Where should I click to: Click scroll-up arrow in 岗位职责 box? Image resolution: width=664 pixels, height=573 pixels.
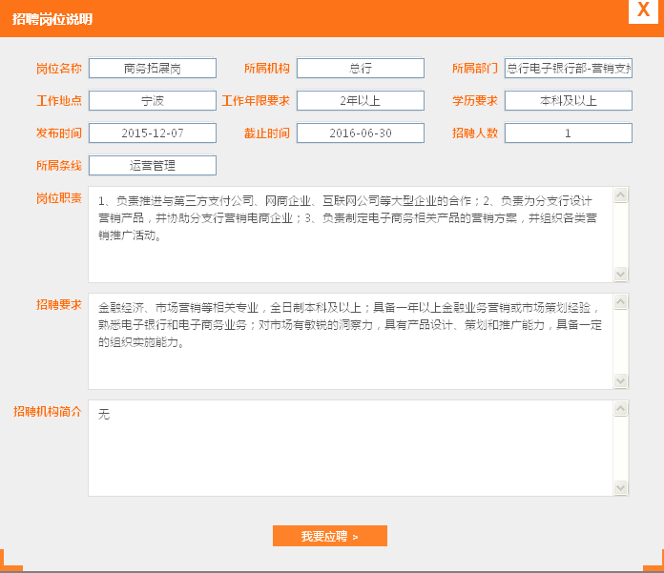click(x=621, y=195)
